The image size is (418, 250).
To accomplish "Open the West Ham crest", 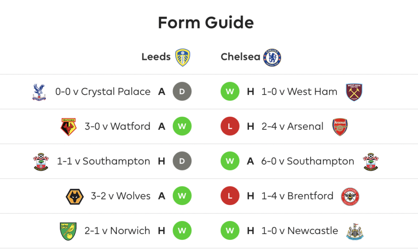I will click(354, 92).
